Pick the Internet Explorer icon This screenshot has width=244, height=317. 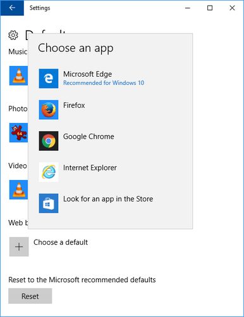click(x=49, y=172)
